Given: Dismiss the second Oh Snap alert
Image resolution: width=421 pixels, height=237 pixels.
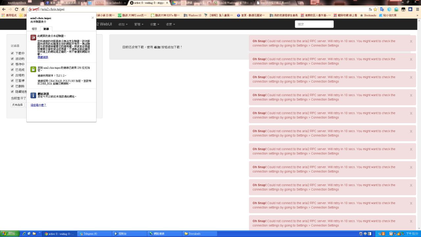Looking at the screenshot, I should pyautogui.click(x=411, y=60).
